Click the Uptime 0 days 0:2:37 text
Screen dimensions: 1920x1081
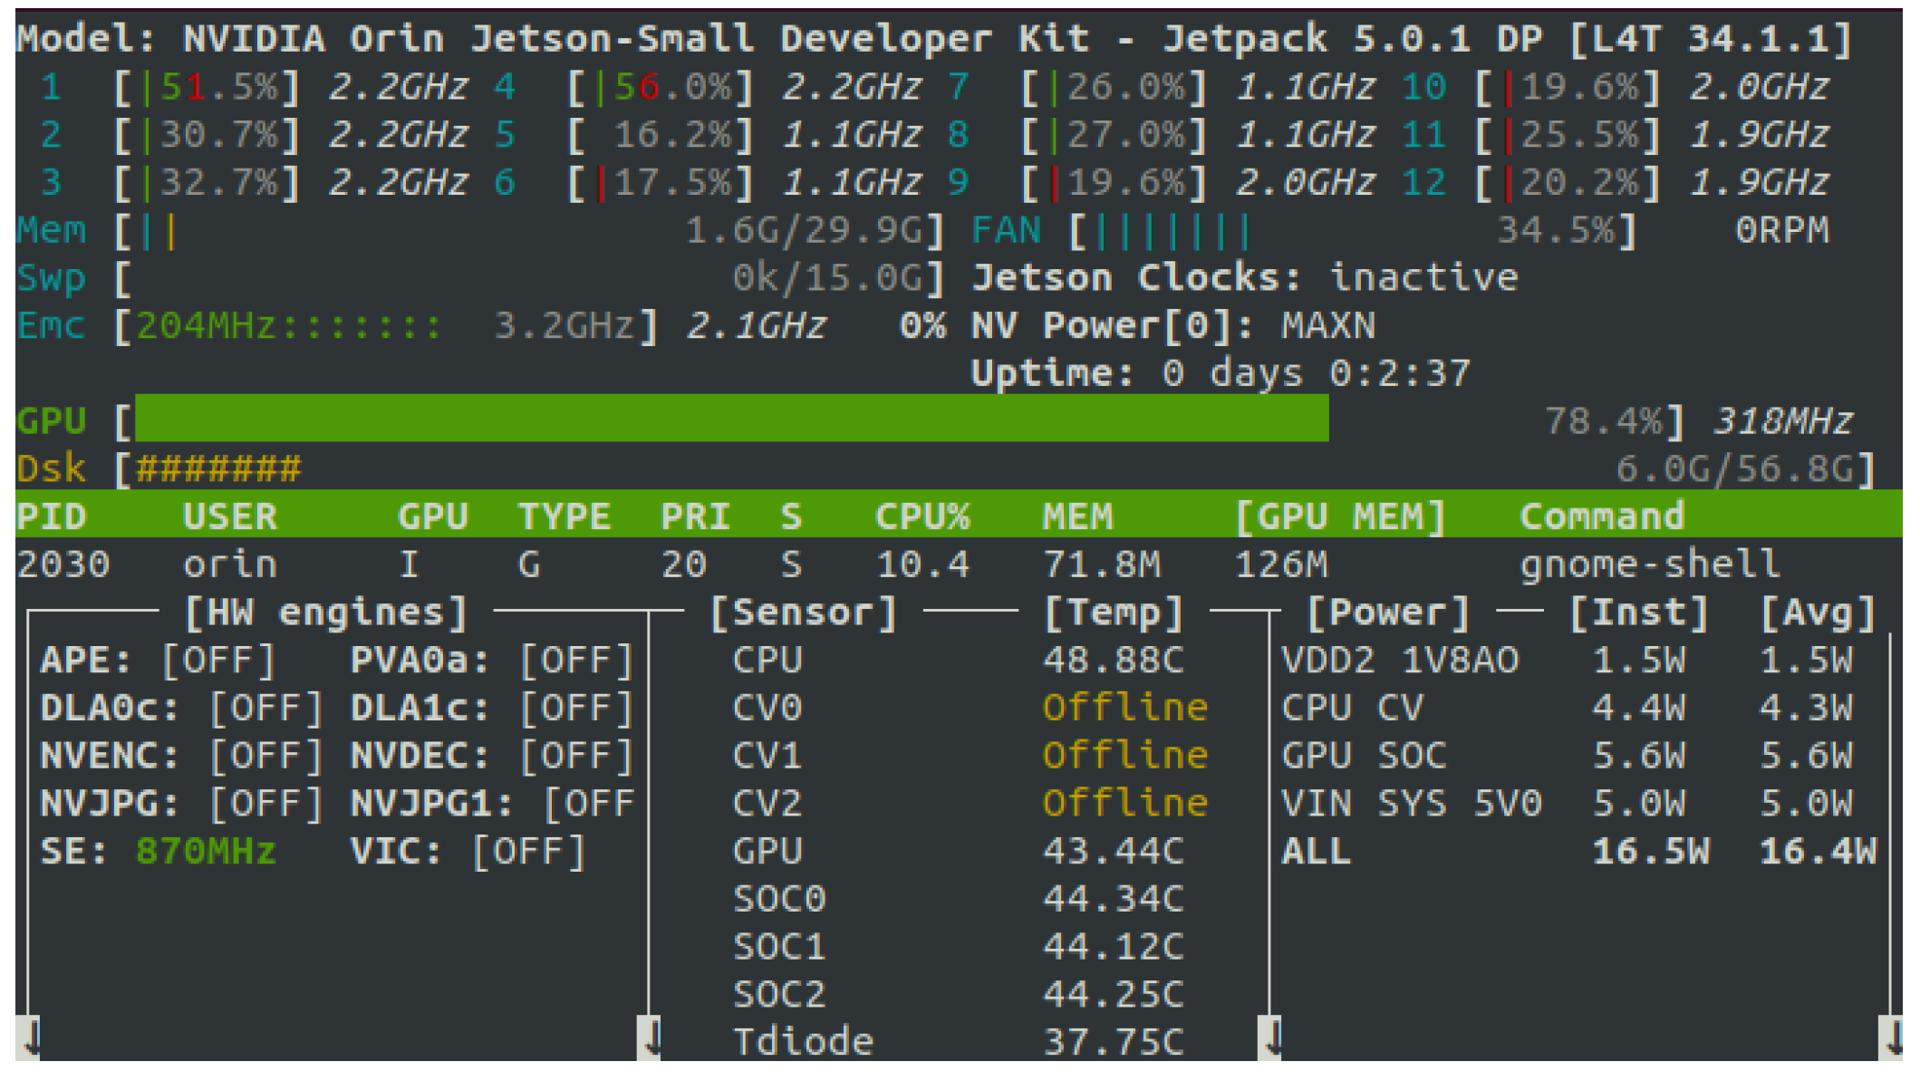coord(1221,373)
